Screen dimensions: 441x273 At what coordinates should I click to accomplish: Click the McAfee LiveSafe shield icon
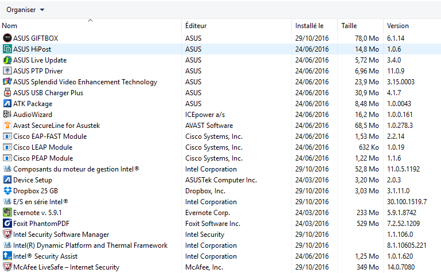(7, 267)
